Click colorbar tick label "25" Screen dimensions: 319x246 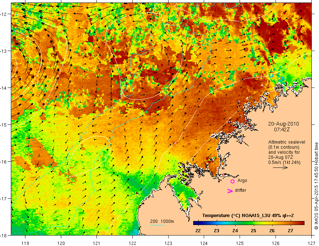253,230
